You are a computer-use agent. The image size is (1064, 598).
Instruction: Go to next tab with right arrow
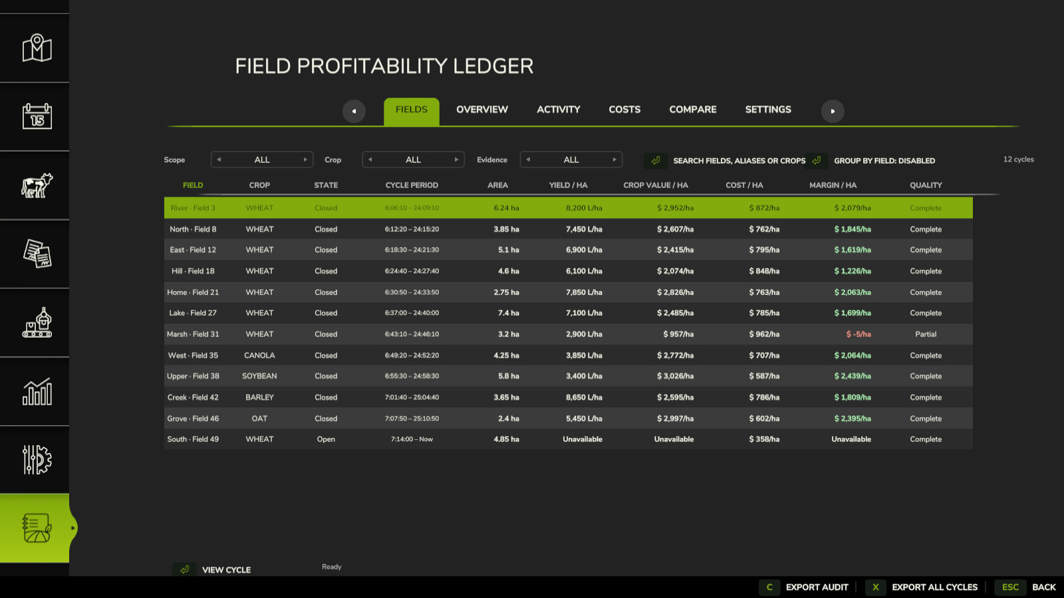coord(833,111)
